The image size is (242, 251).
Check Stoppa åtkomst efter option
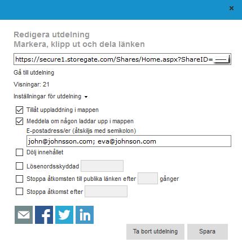tap(19, 192)
